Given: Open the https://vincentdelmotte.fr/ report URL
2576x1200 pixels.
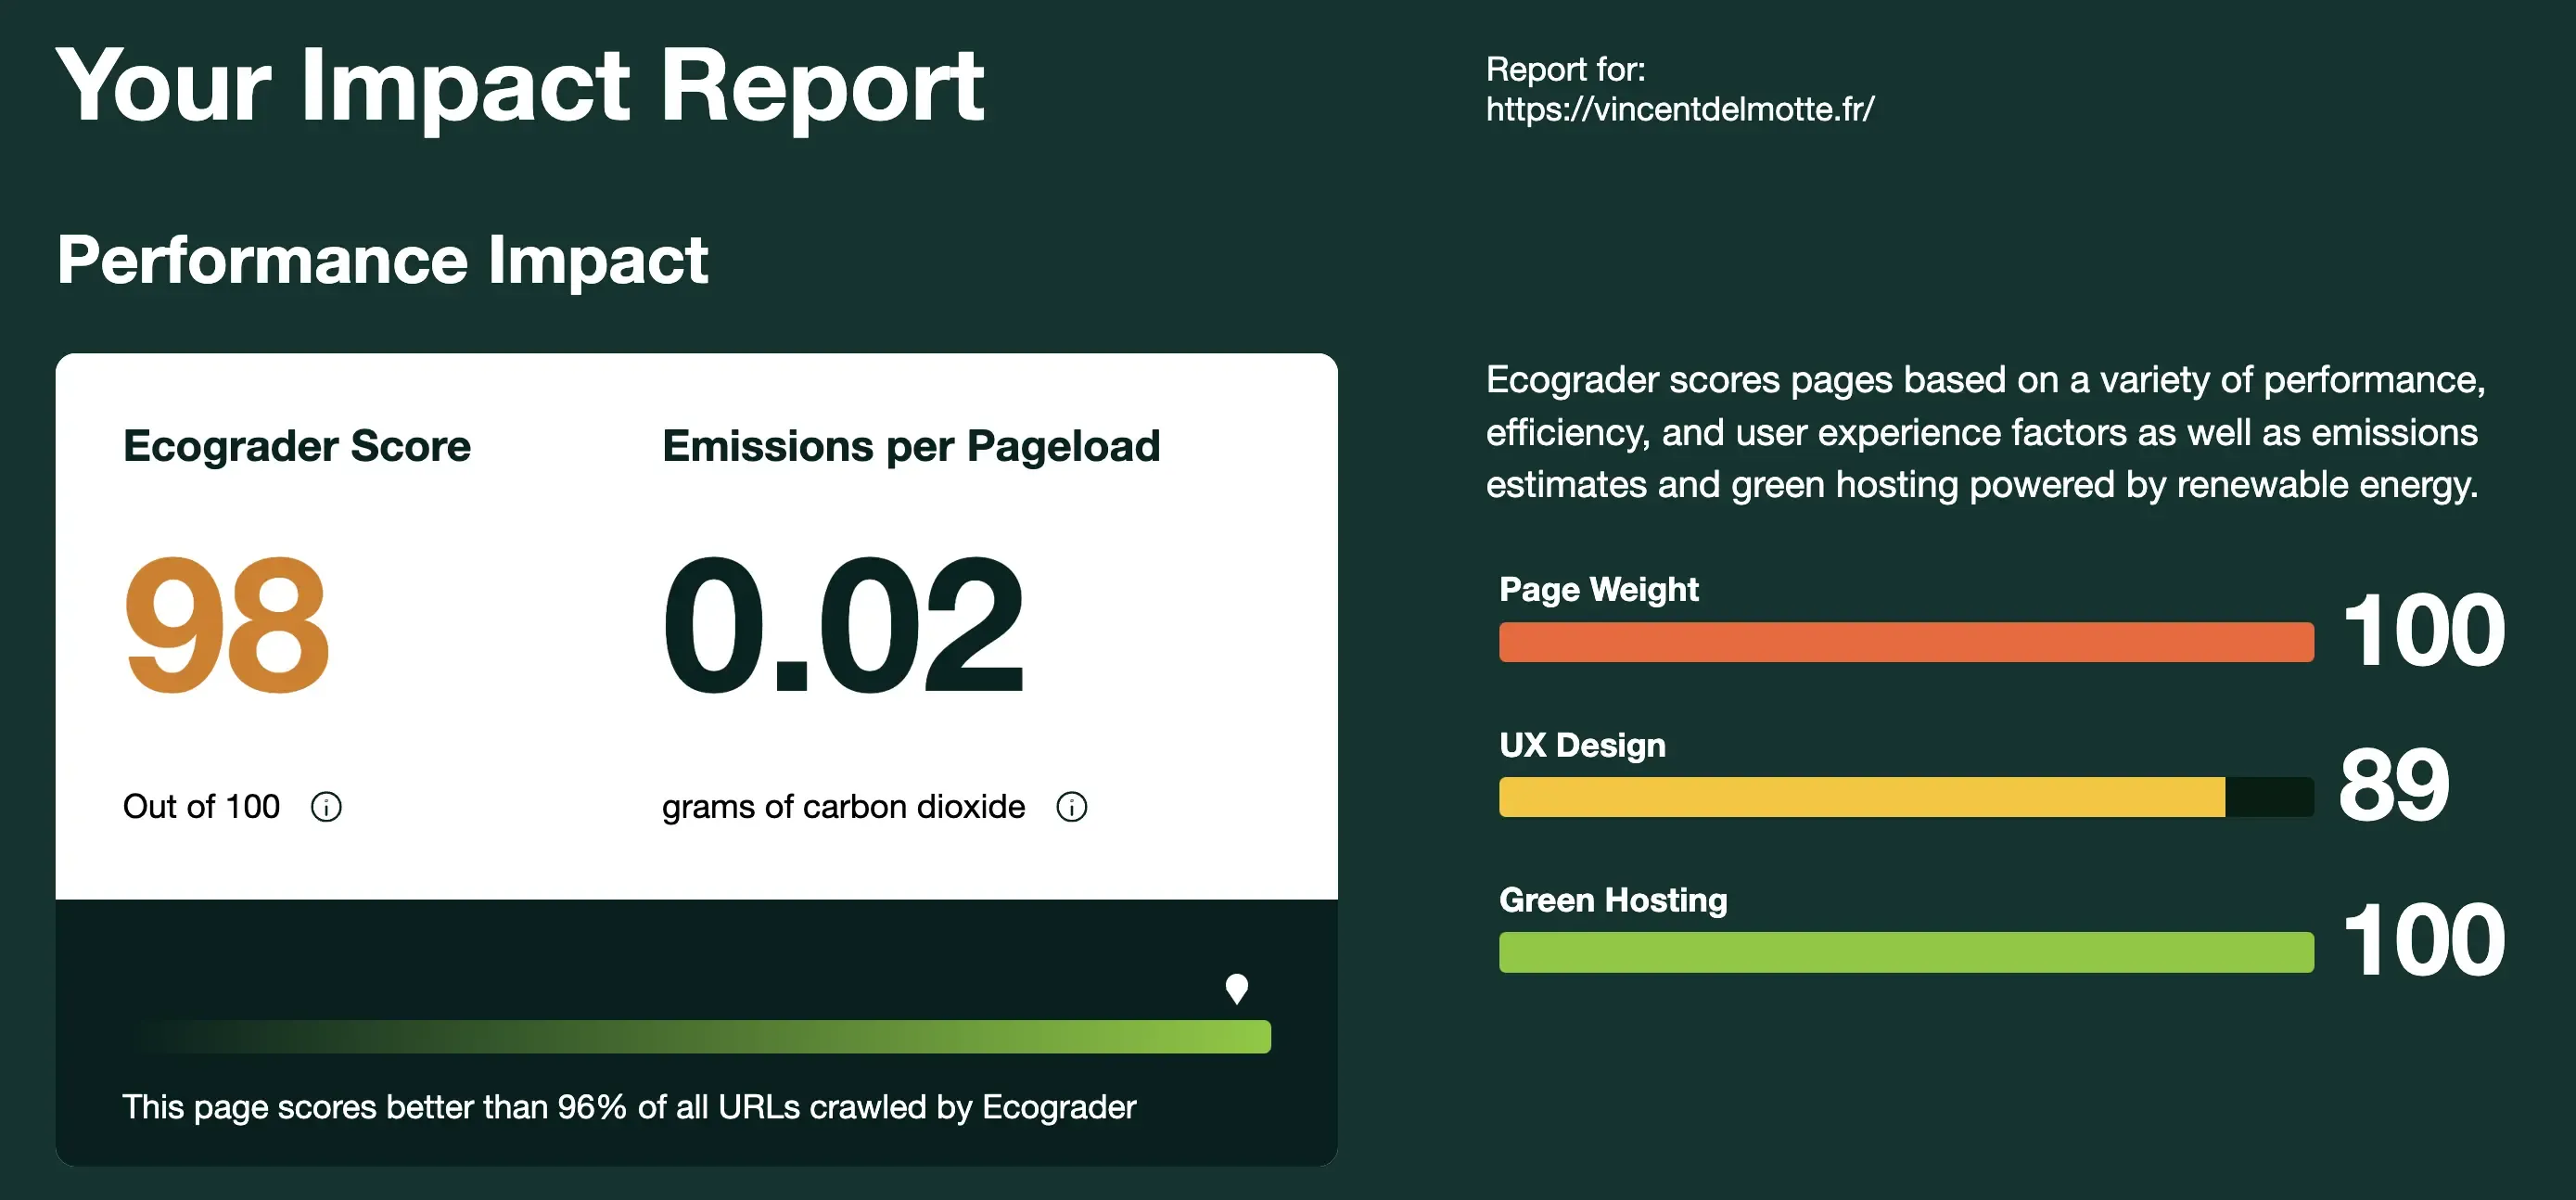Looking at the screenshot, I should coord(1680,109).
